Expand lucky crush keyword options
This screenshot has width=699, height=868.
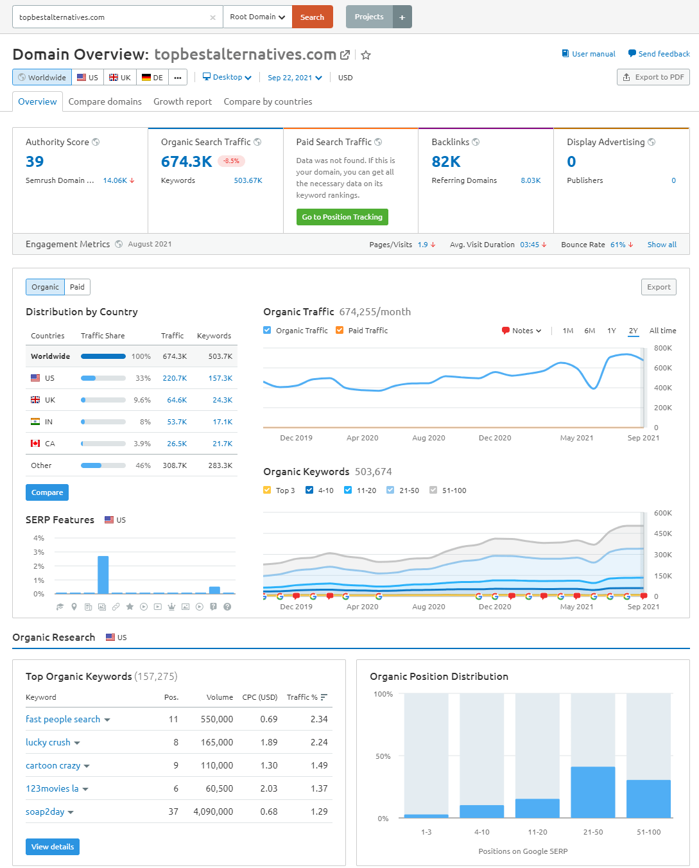tap(77, 743)
